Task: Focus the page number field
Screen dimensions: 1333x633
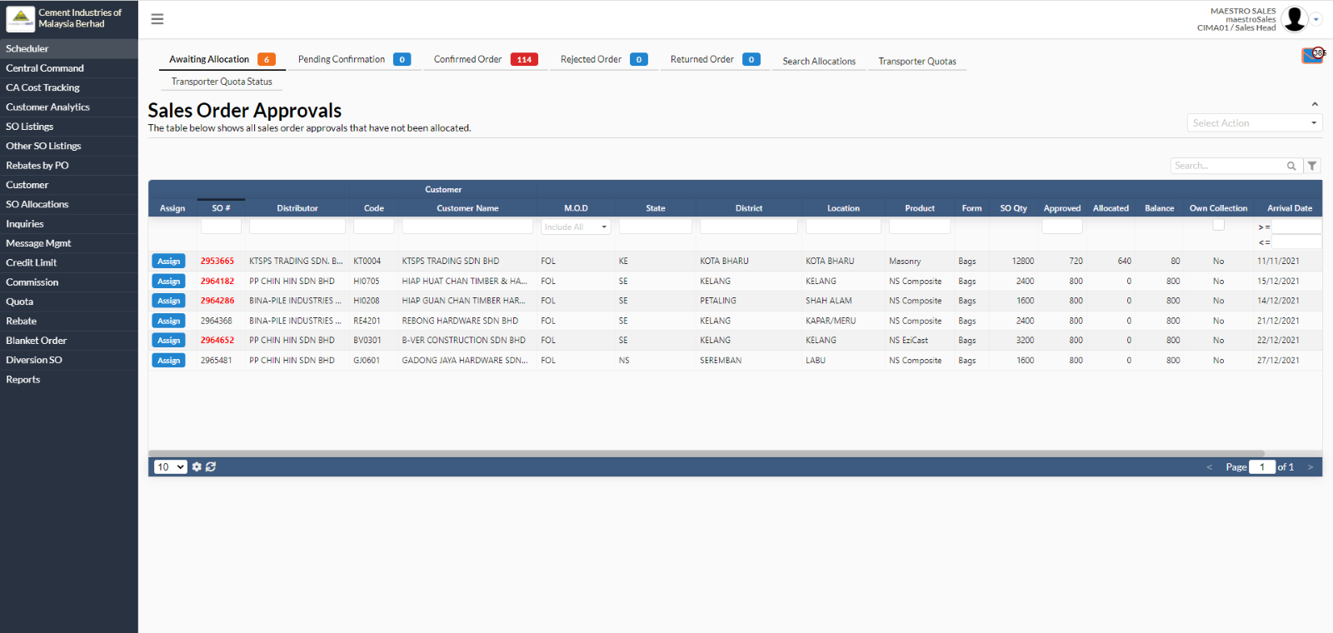Action: coord(1262,467)
